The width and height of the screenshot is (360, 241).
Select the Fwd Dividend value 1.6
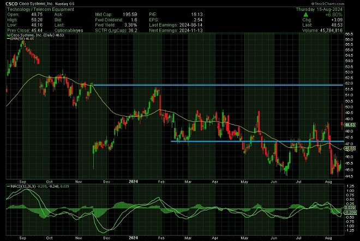tap(134, 20)
